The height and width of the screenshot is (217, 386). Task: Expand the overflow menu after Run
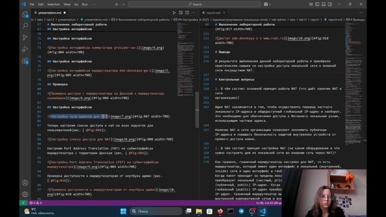tap(94, 4)
